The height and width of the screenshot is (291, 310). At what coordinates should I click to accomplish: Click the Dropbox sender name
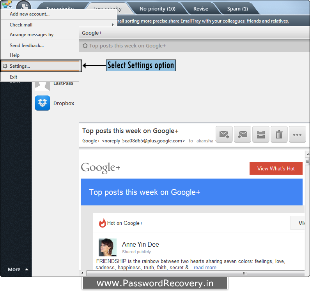64,103
